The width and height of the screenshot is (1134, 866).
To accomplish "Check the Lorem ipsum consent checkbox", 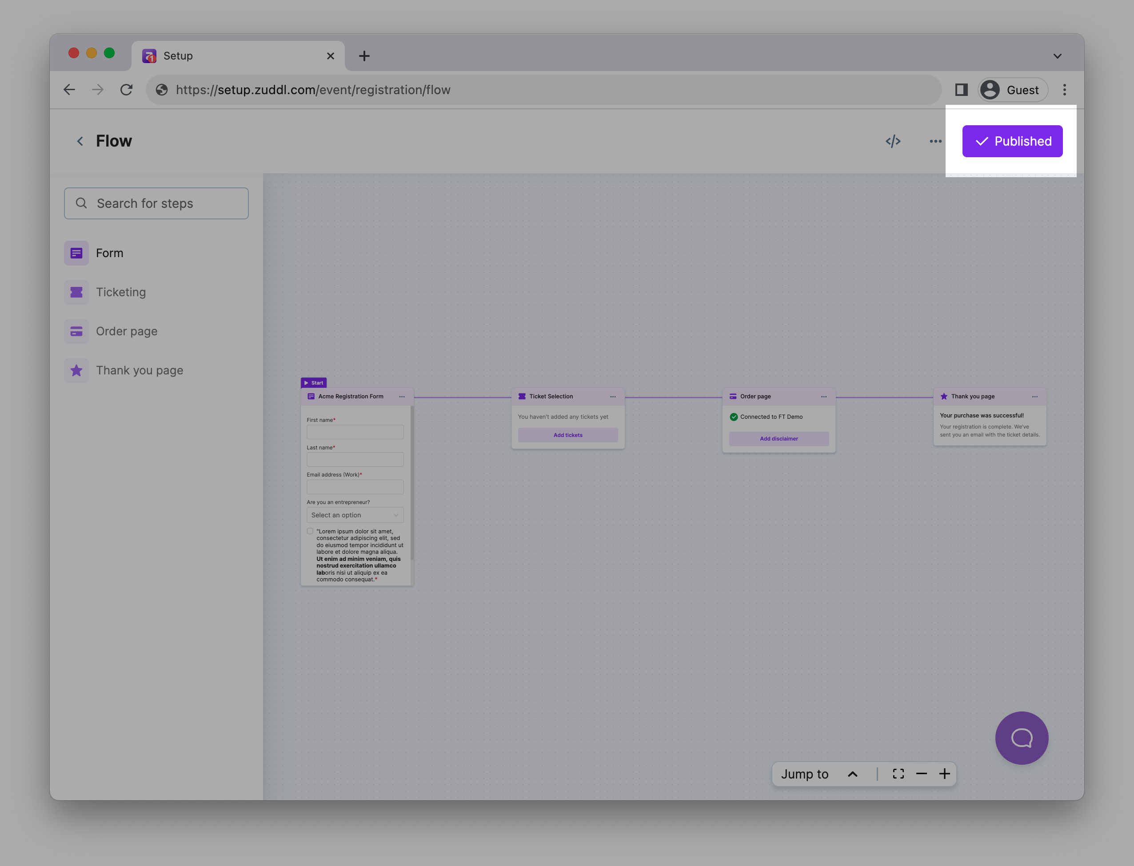I will [310, 531].
